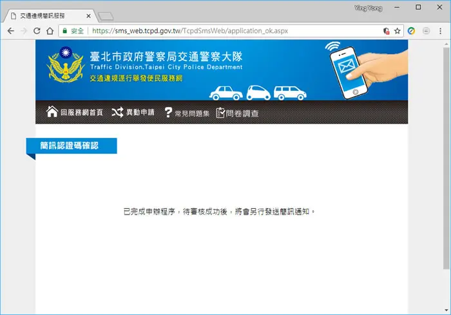
Task: Click the green secure padlock icon
Action: point(64,31)
